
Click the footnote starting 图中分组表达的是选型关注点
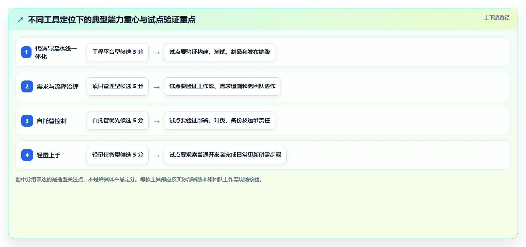pos(139,179)
